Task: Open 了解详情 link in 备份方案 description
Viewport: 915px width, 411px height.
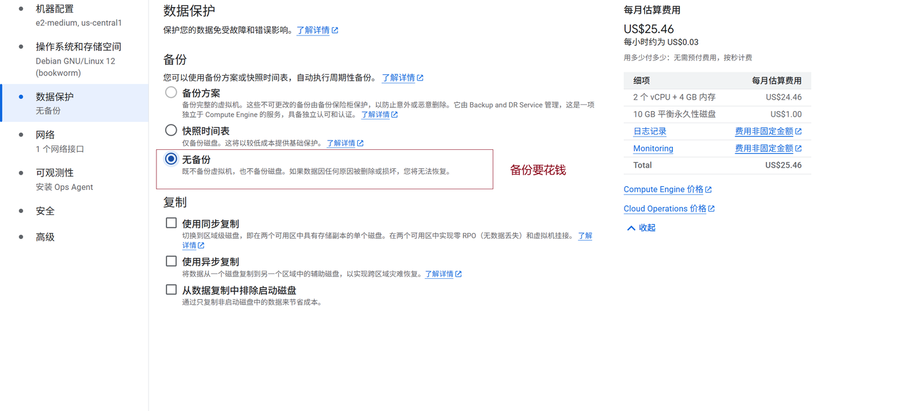Action: (376, 115)
